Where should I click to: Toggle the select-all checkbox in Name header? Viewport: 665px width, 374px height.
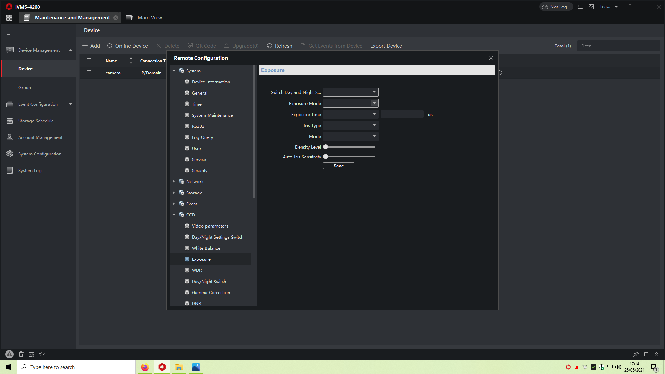pyautogui.click(x=89, y=61)
